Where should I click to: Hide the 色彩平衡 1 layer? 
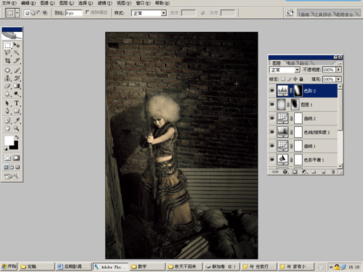[272, 160]
